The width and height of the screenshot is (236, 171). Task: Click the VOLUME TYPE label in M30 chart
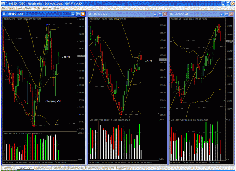23,134
